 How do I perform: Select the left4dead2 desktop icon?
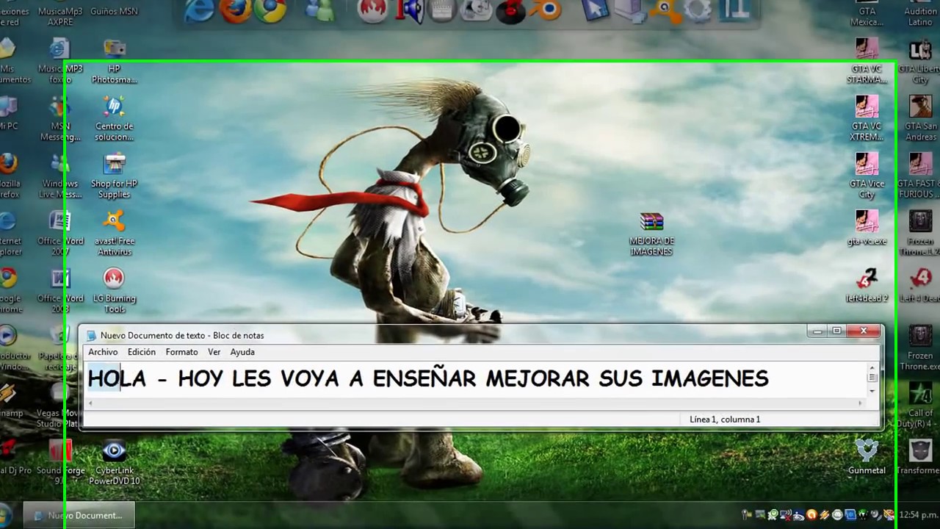(867, 285)
